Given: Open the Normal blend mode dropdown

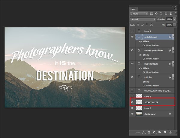Looking at the screenshot, I should point(143,19).
